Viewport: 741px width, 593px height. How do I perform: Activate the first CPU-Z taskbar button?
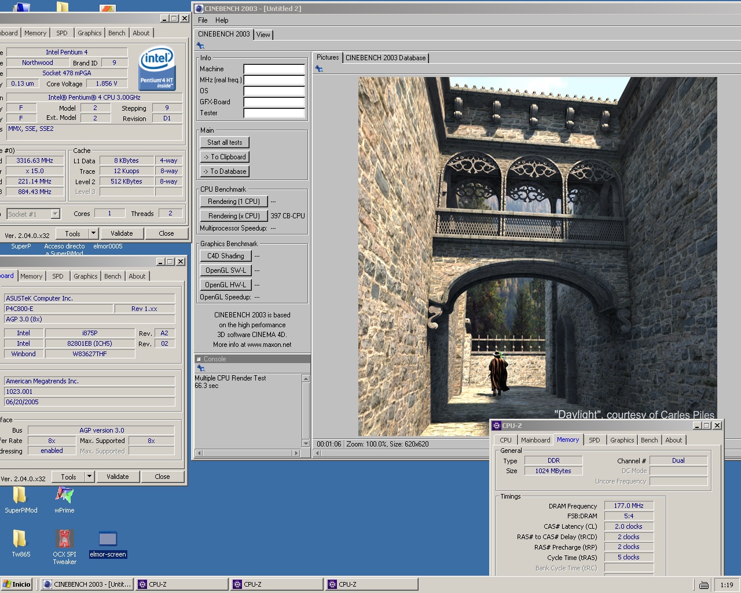coord(182,584)
